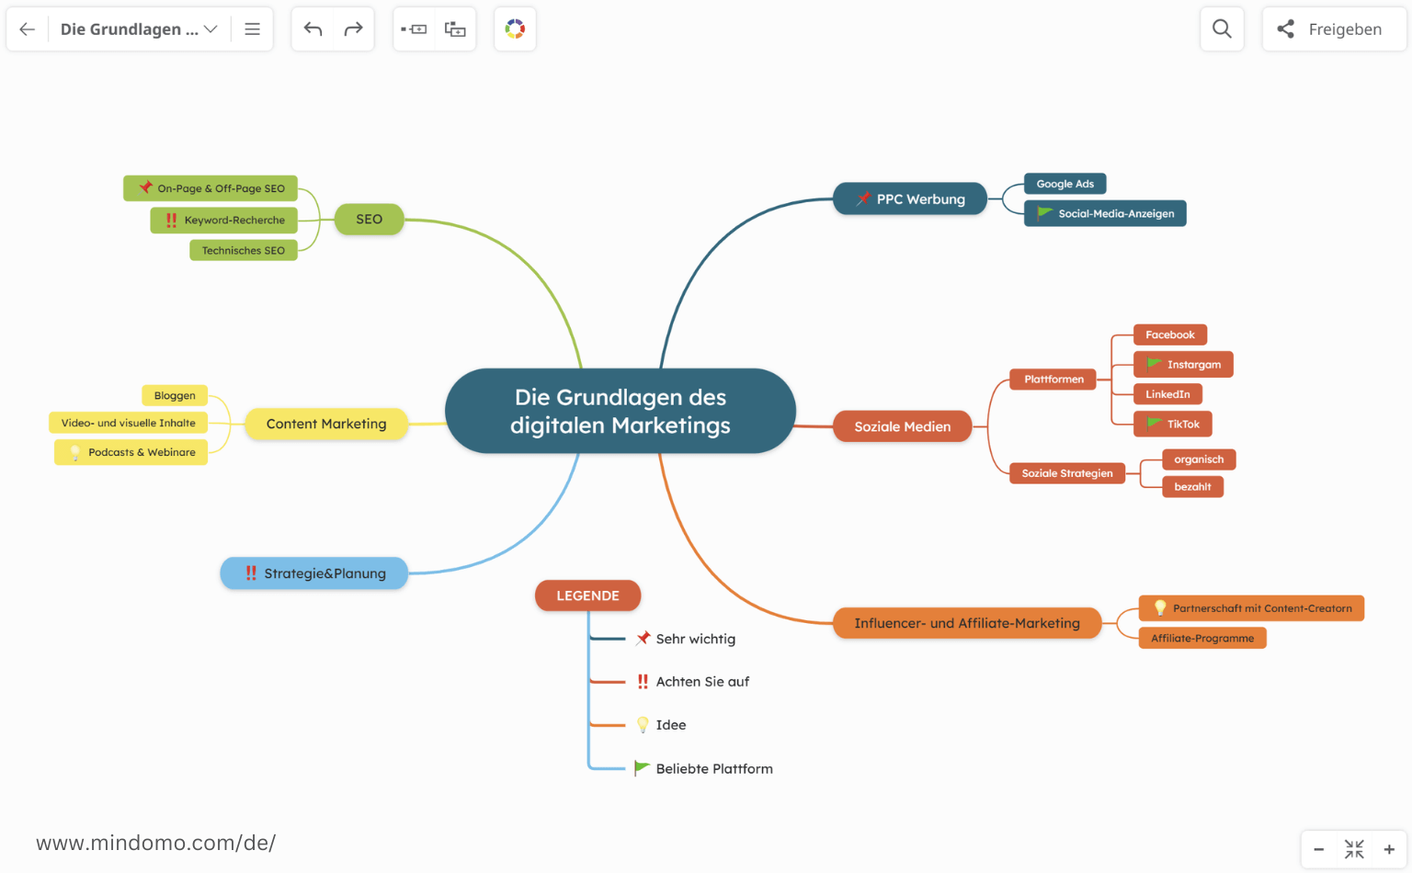This screenshot has width=1412, height=873.
Task: Select the Soziale Strategien subtopic
Action: click(x=1066, y=473)
